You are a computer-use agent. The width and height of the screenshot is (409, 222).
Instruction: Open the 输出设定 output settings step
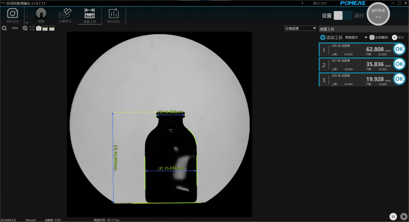pos(114,16)
